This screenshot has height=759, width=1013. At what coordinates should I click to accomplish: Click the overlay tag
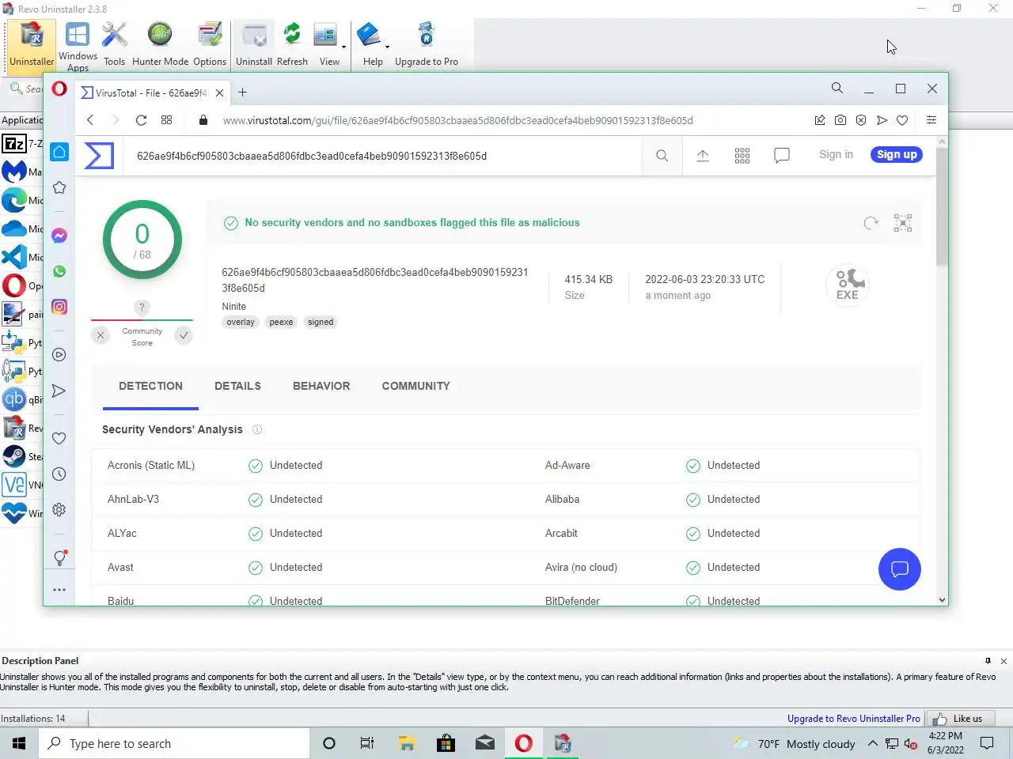pyautogui.click(x=241, y=322)
